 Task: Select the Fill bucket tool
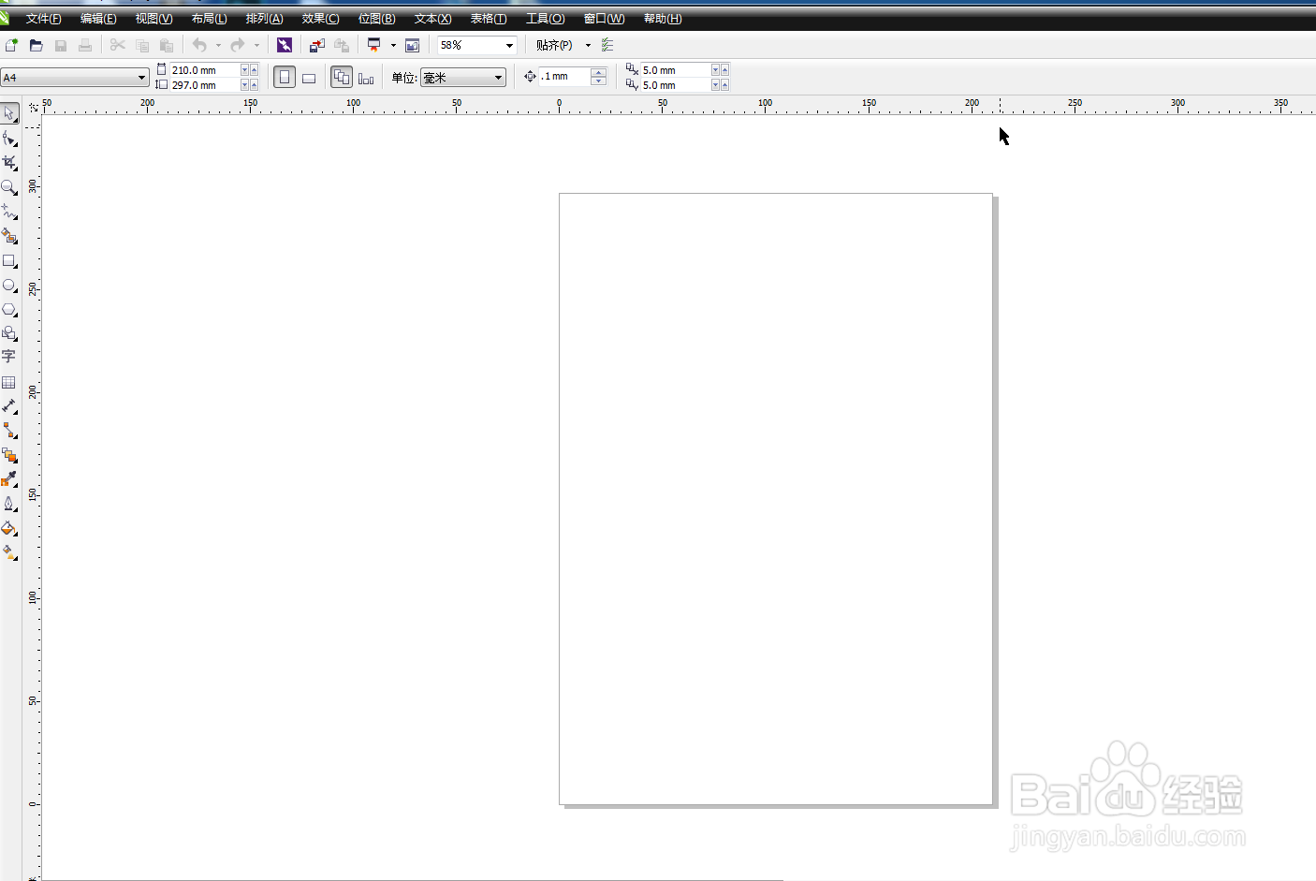coord(9,528)
